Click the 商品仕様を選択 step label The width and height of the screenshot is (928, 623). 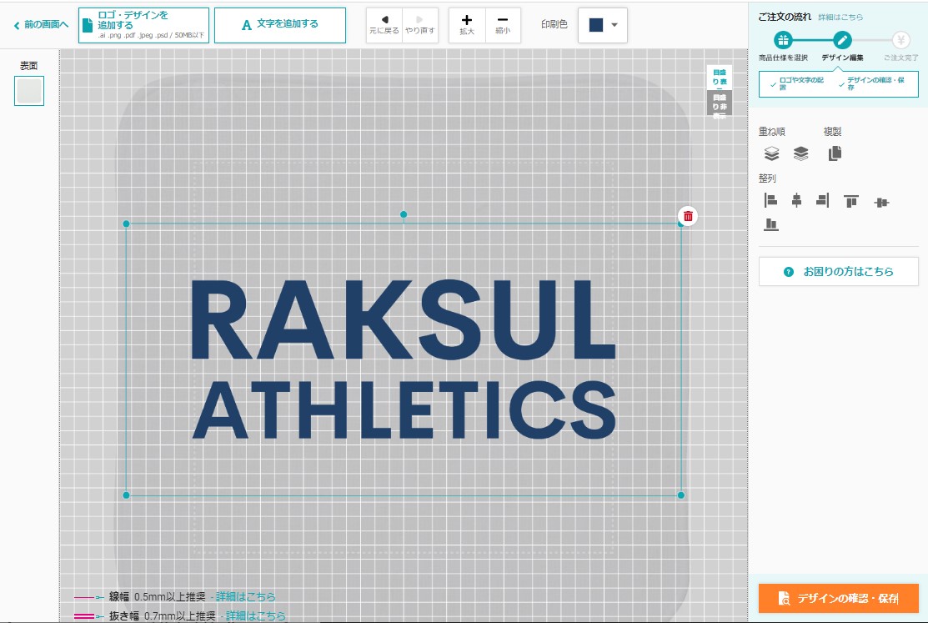tap(783, 58)
